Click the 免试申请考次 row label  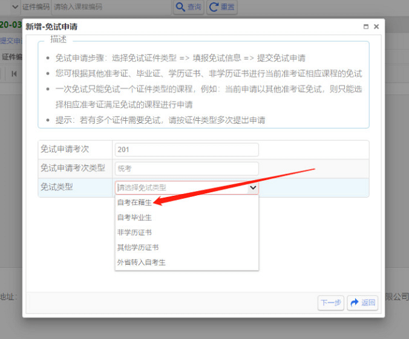coord(65,149)
